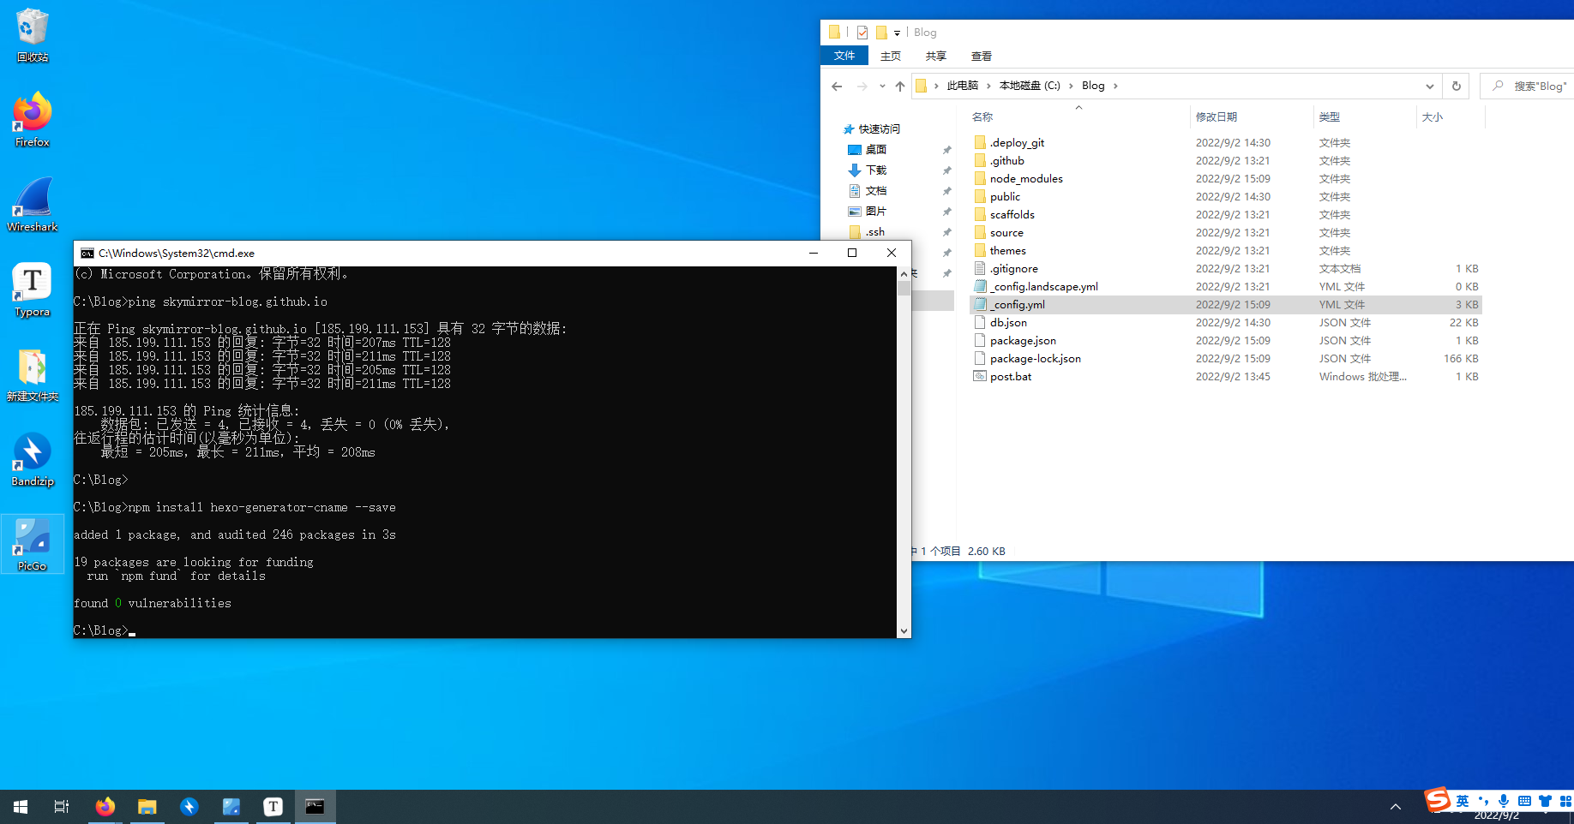
Task: Open the 查看 ribbon tab
Action: tap(982, 56)
